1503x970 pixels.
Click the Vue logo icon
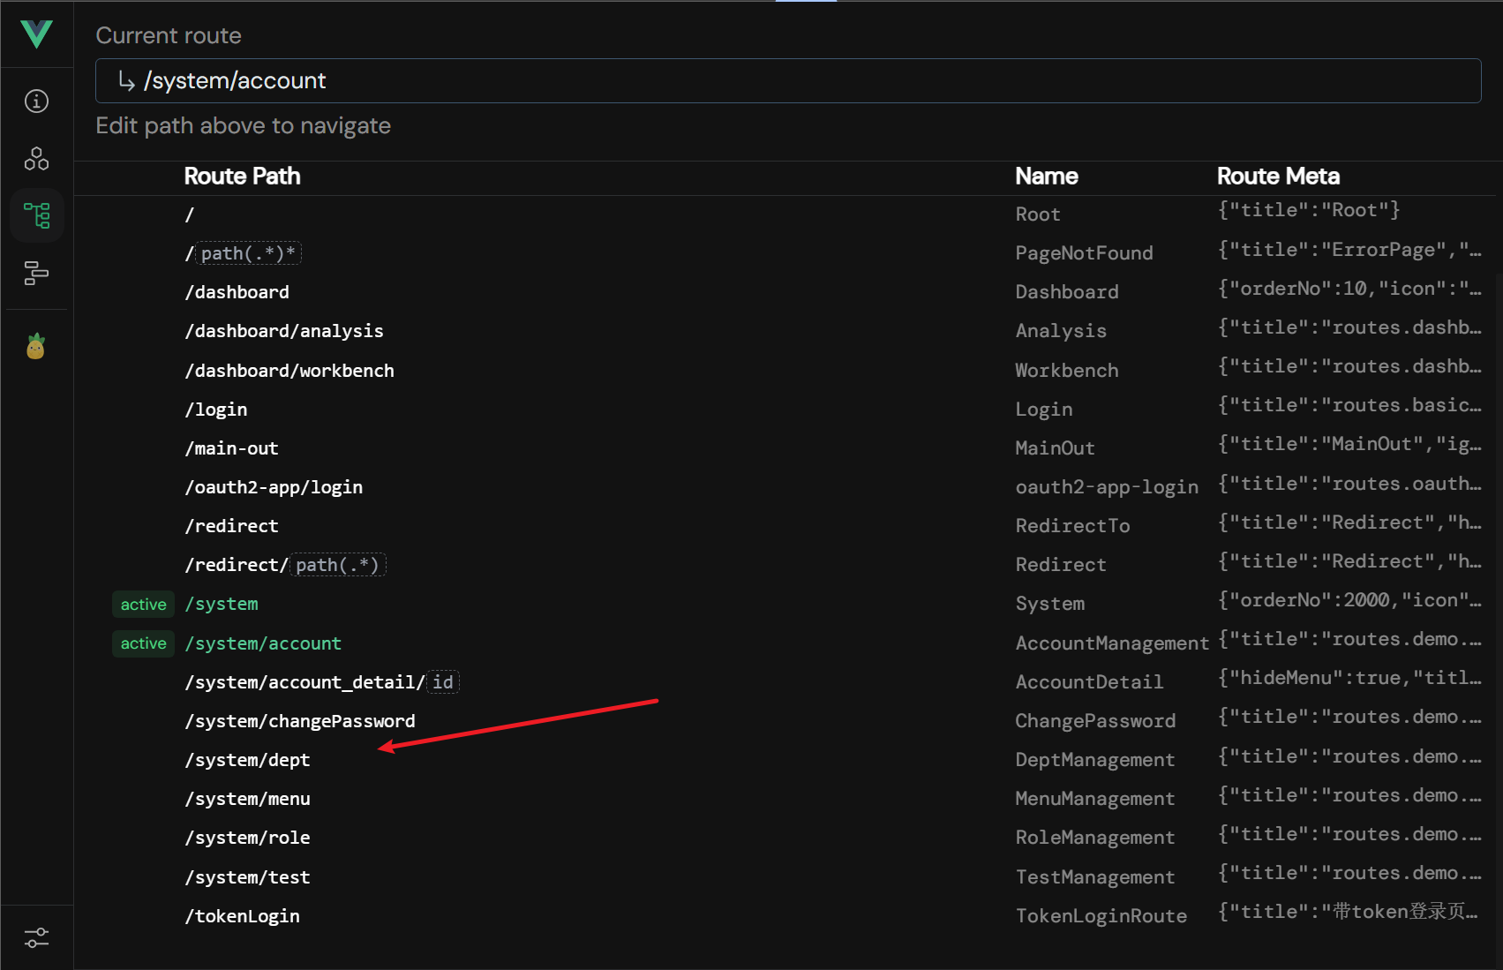36,34
